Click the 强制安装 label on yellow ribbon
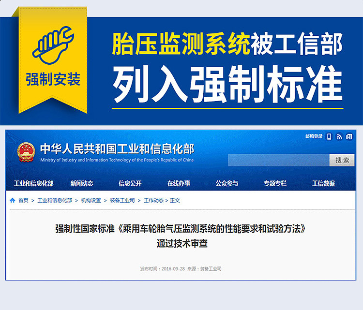 (53, 79)
